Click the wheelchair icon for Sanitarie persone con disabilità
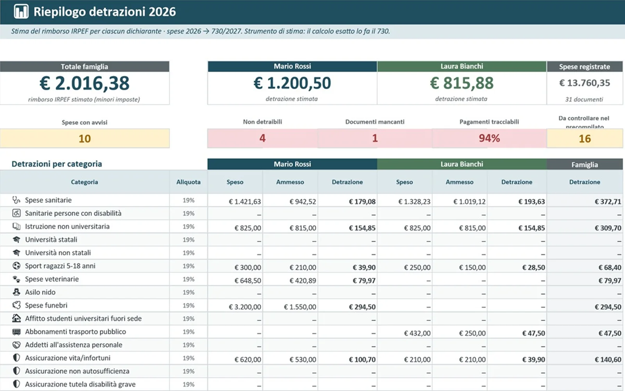This screenshot has width=625, height=391. (16, 213)
